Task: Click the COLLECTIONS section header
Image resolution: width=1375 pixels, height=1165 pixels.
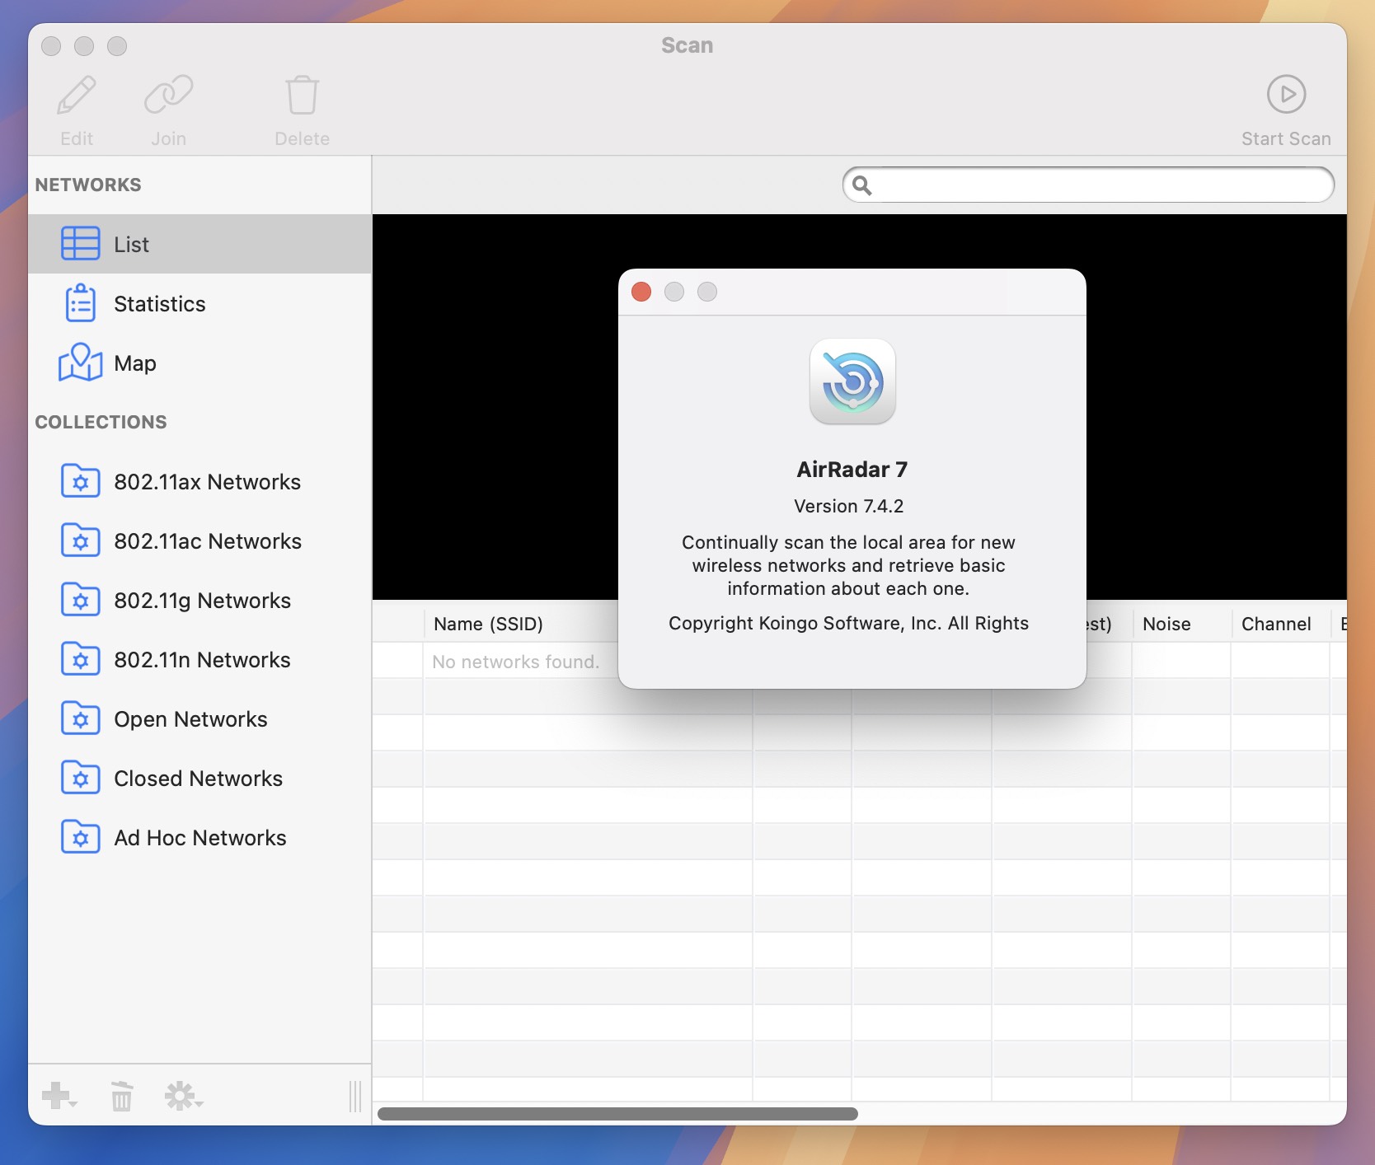Action: 101,422
